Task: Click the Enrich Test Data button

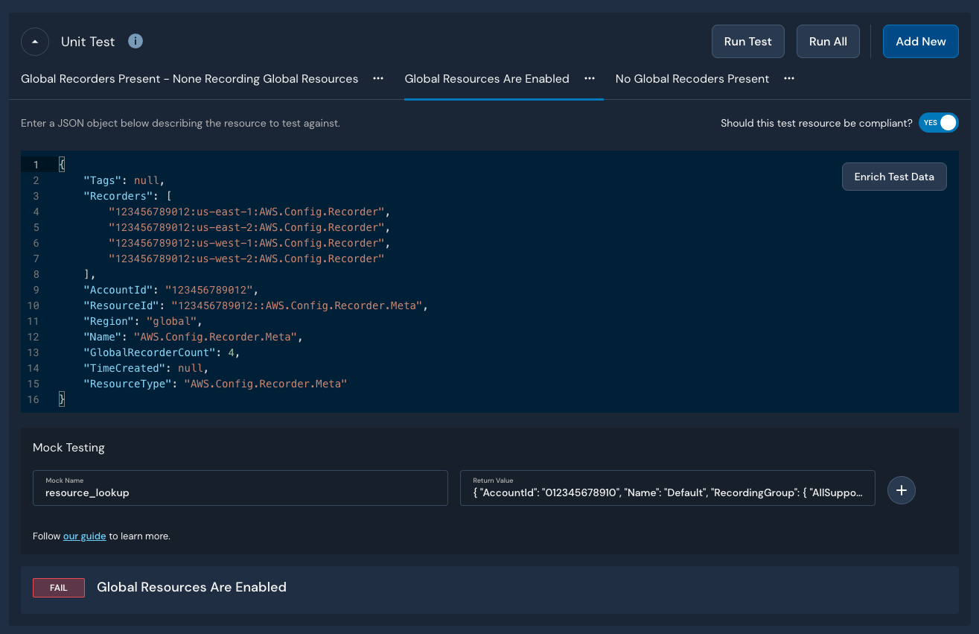Action: click(894, 177)
